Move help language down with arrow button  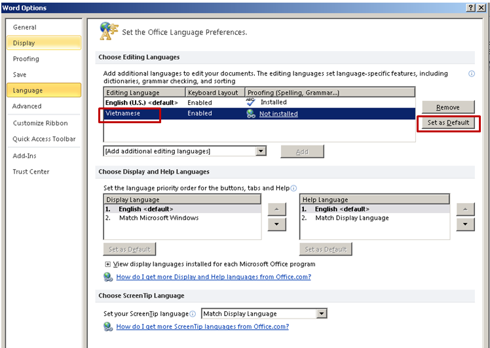pos(465,224)
